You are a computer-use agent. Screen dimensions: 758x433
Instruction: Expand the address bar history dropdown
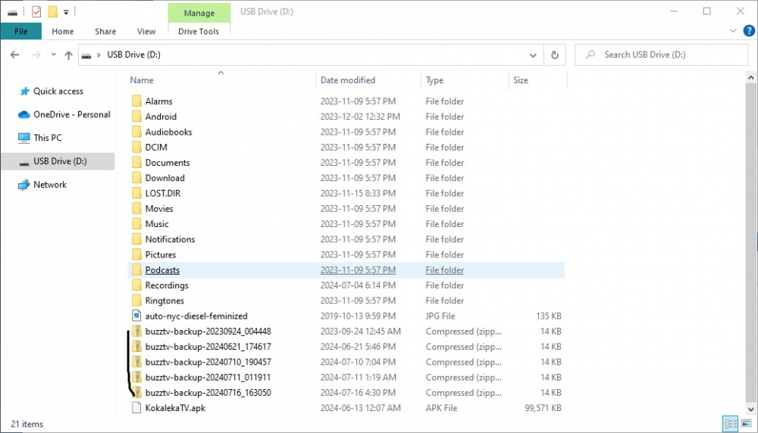coord(534,55)
